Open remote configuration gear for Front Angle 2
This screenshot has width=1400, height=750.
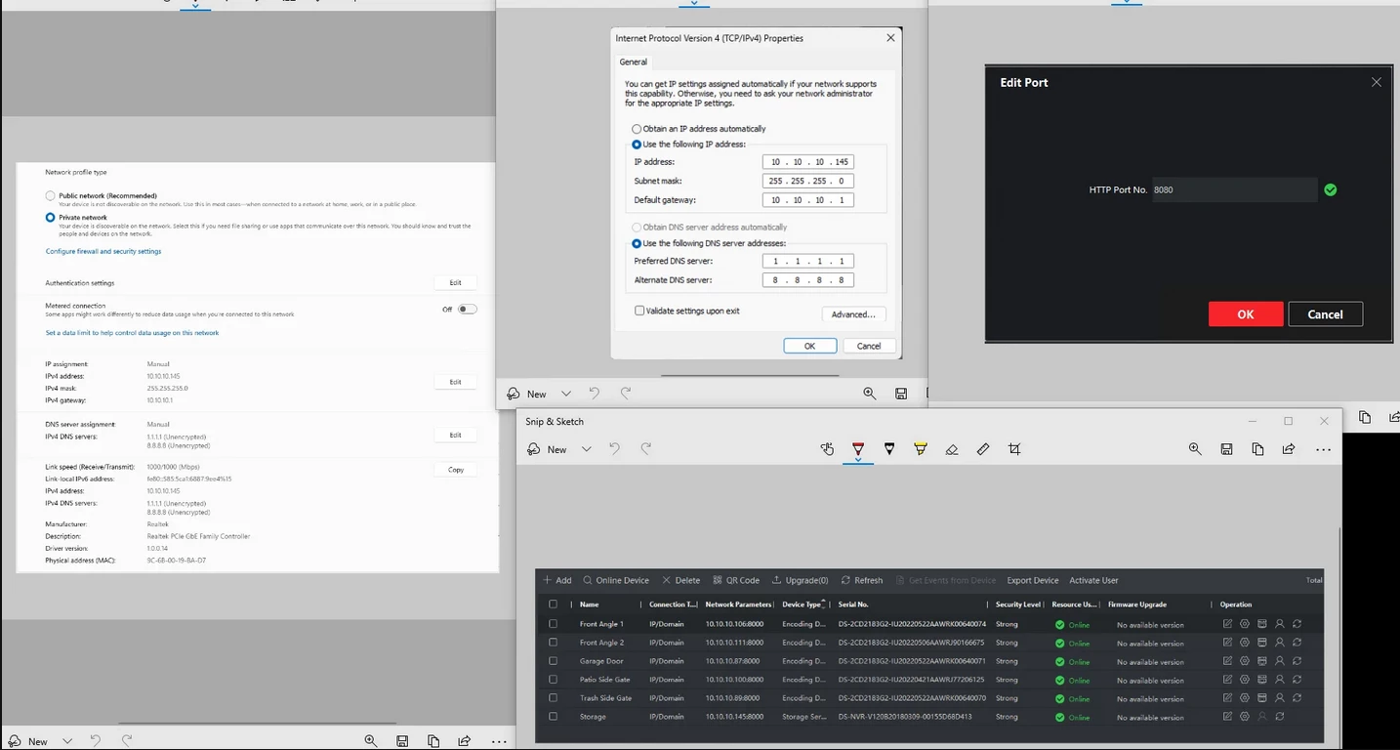coord(1245,643)
